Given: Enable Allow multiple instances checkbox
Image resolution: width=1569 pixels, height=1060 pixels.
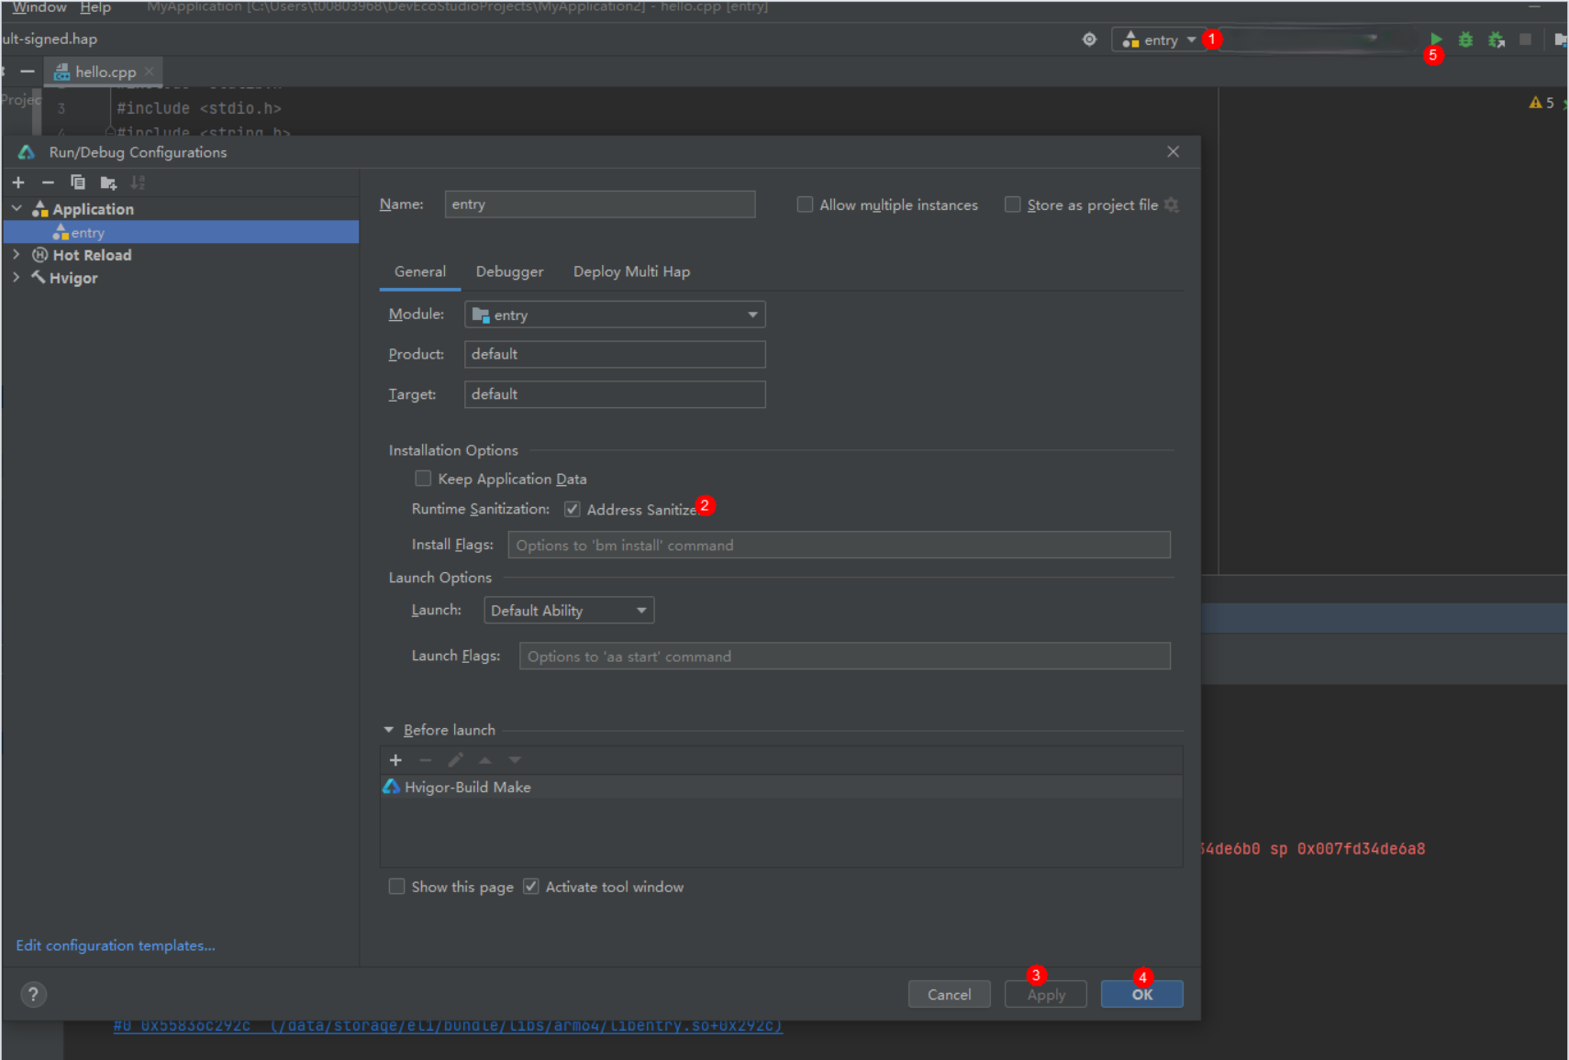Looking at the screenshot, I should pyautogui.click(x=805, y=204).
